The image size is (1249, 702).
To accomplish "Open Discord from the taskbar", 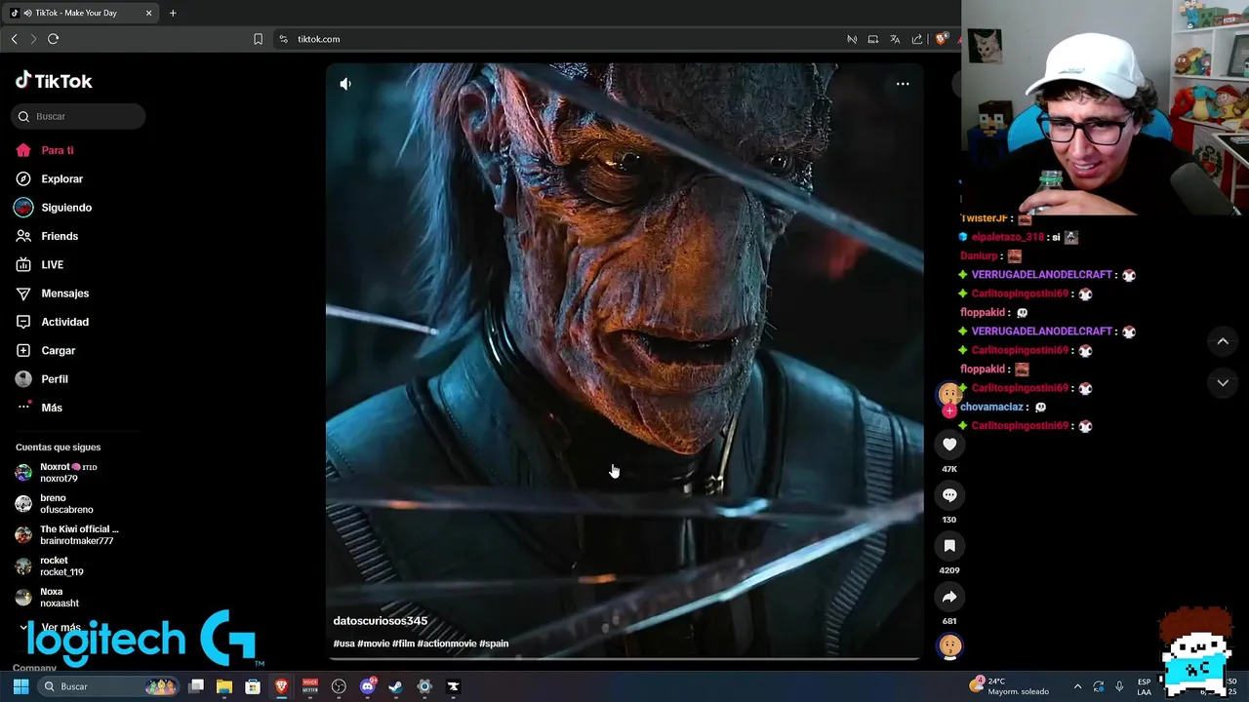I will (x=368, y=686).
